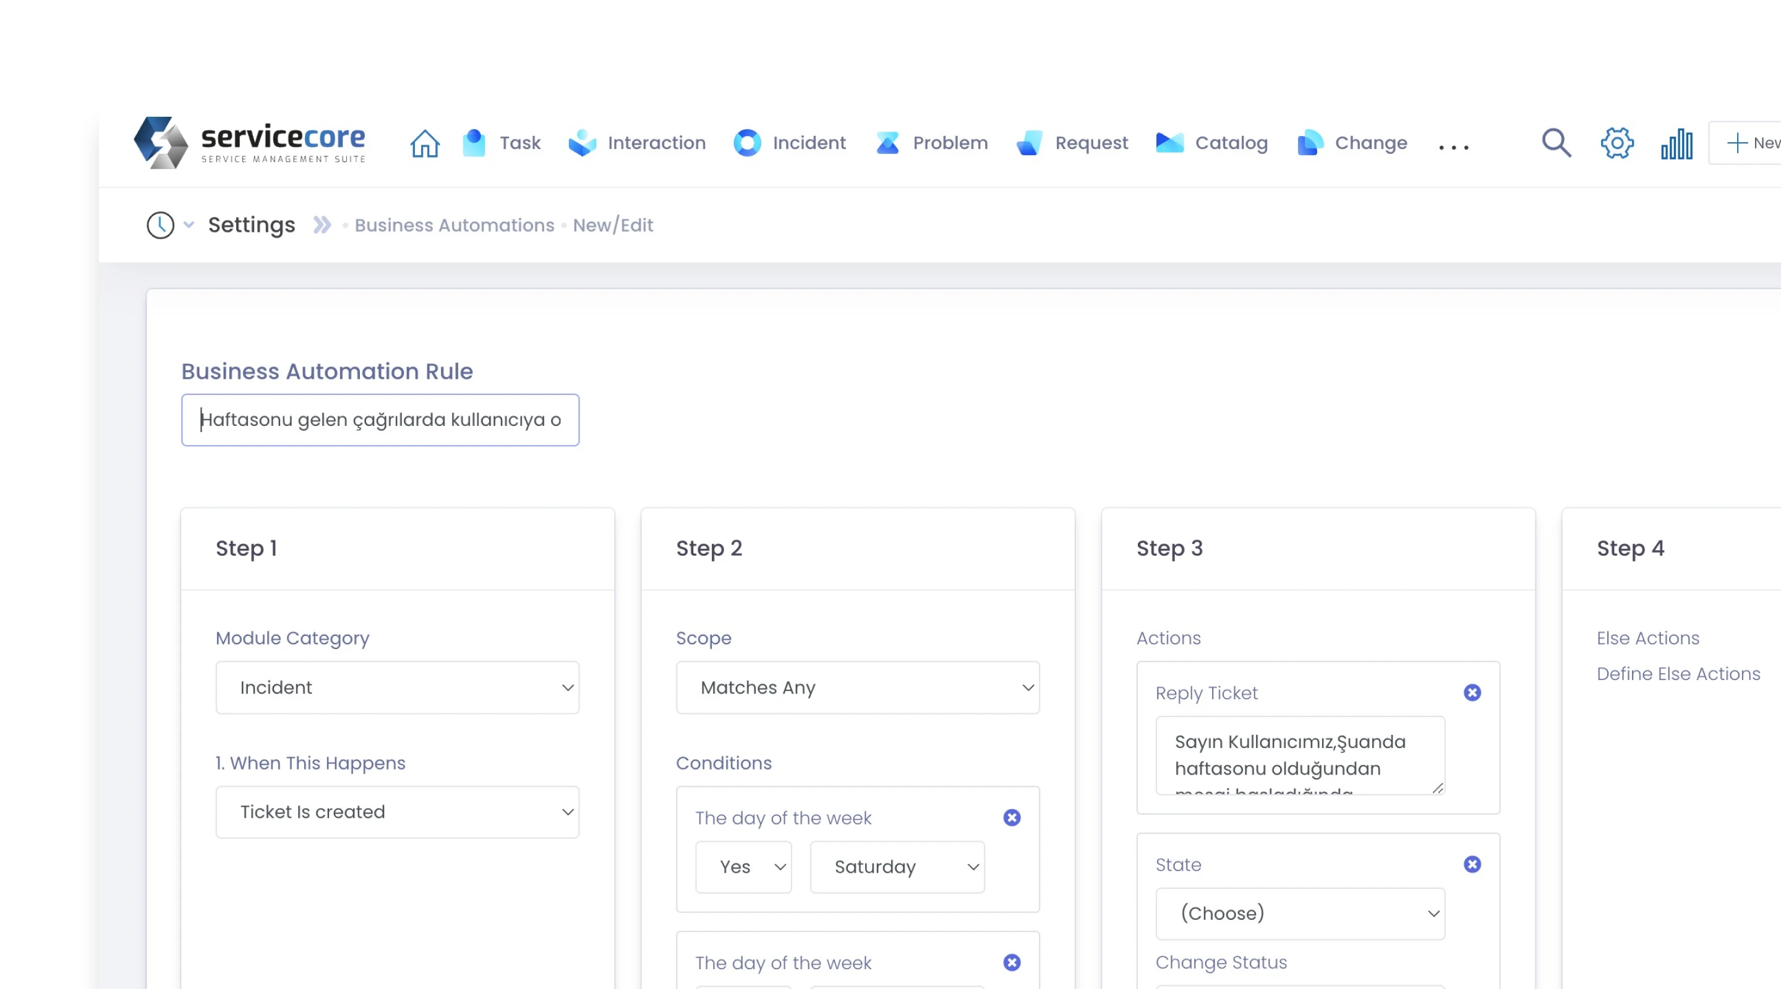
Task: Open the Scope dropdown
Action: click(858, 688)
